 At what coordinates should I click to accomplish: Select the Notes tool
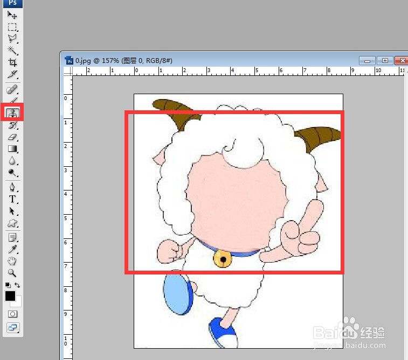click(12, 237)
